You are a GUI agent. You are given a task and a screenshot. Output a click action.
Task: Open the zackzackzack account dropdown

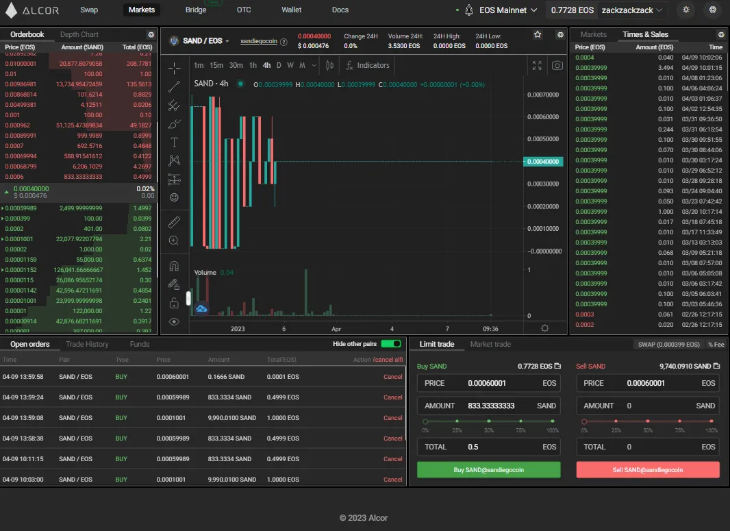tap(631, 10)
